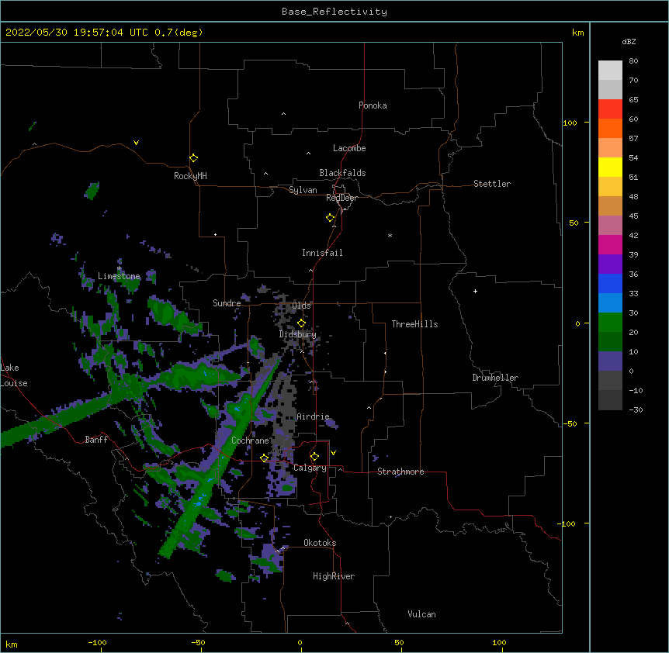Click the RockyMH city label
Screen dimensions: 669x653
(190, 176)
